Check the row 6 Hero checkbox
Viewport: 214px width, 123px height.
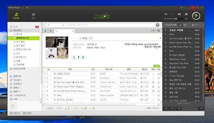point(44,95)
